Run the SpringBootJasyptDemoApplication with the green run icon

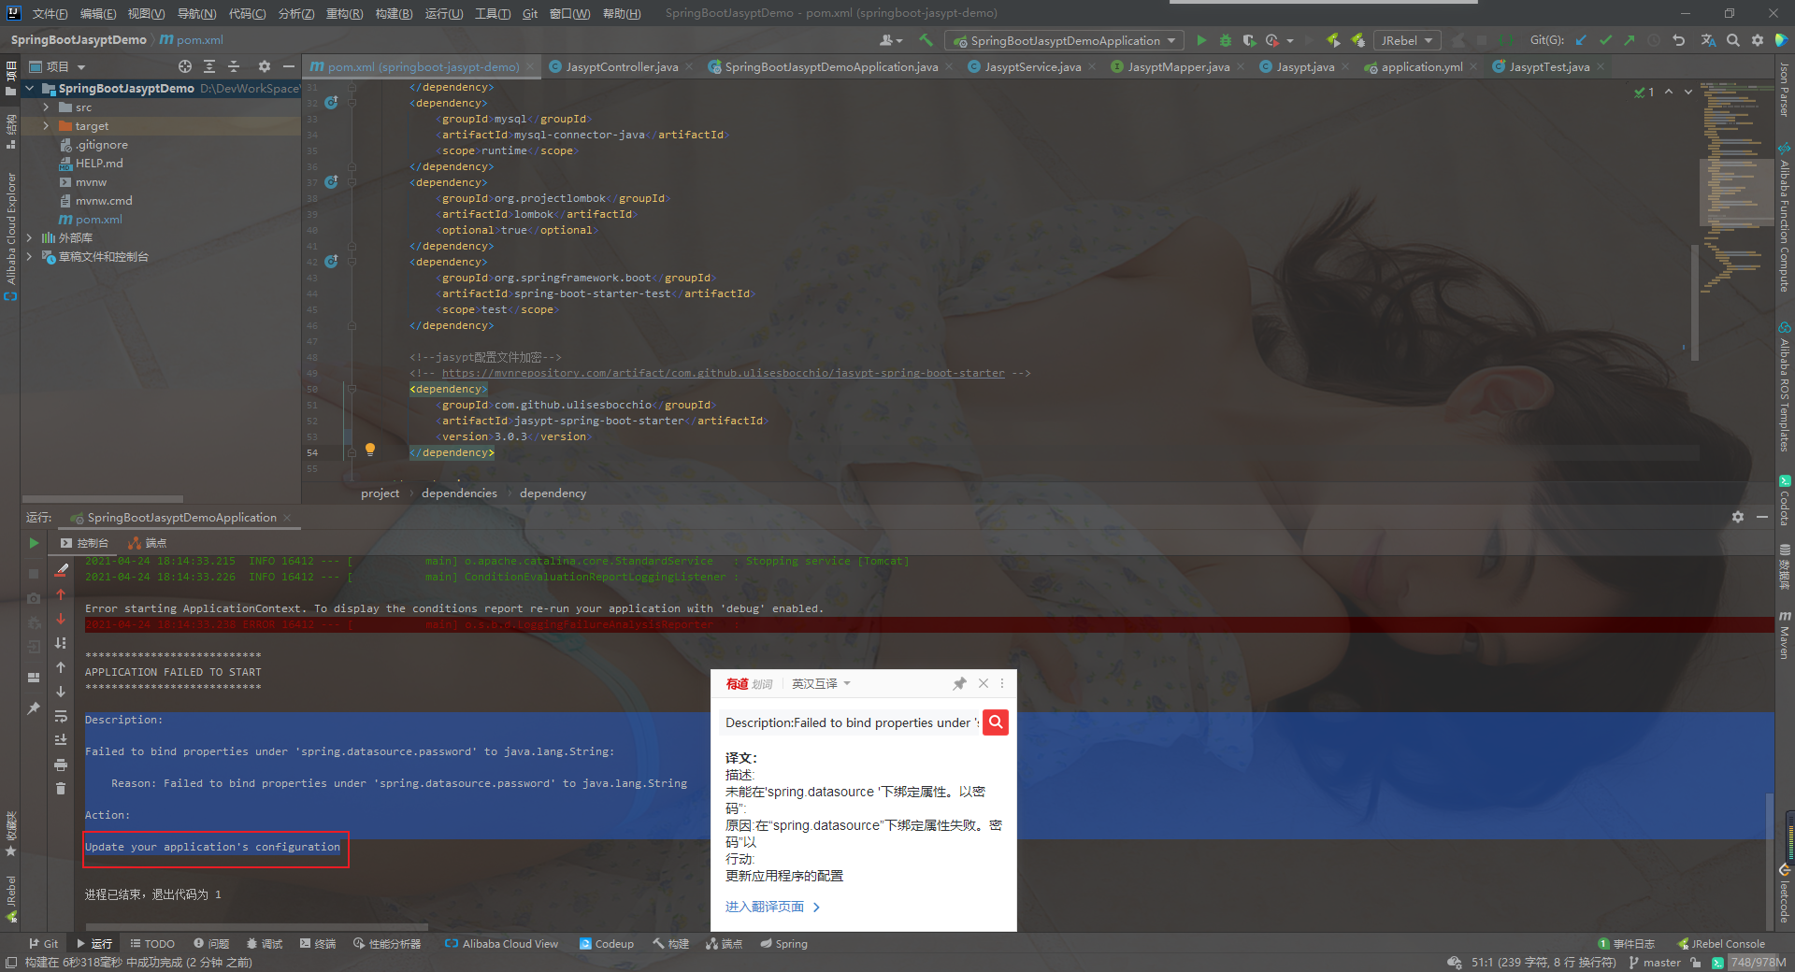[1201, 40]
